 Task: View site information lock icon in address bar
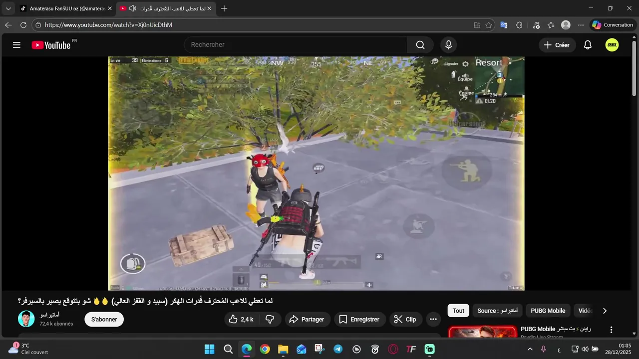click(38, 25)
